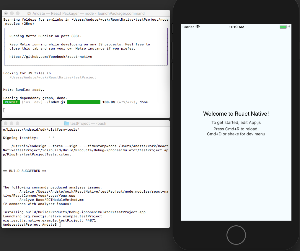Click the React Packager window title text
Viewport: 300px width, 251px height.
point(89,13)
